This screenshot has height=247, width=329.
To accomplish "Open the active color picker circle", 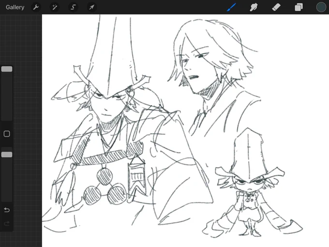I will 321,7.
